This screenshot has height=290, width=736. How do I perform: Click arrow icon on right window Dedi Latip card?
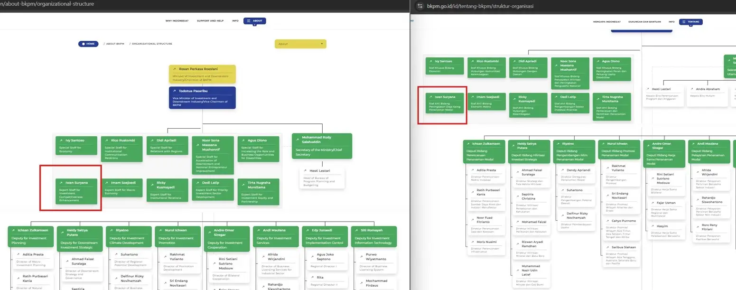(555, 97)
